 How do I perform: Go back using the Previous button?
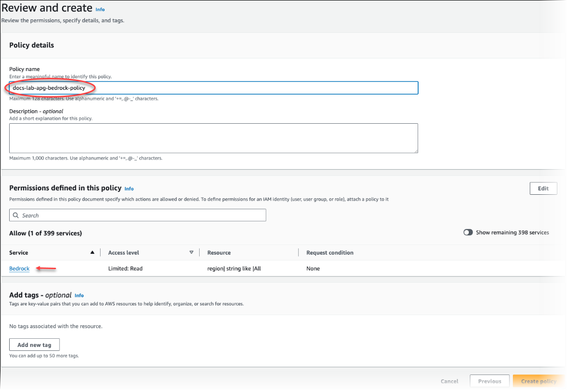(489, 381)
